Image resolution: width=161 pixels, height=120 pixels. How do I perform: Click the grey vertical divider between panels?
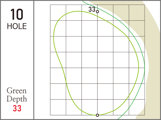pos(34,60)
